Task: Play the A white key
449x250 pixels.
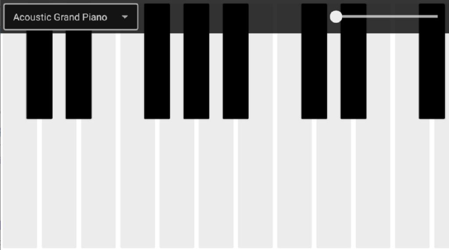Action: click(x=216, y=183)
